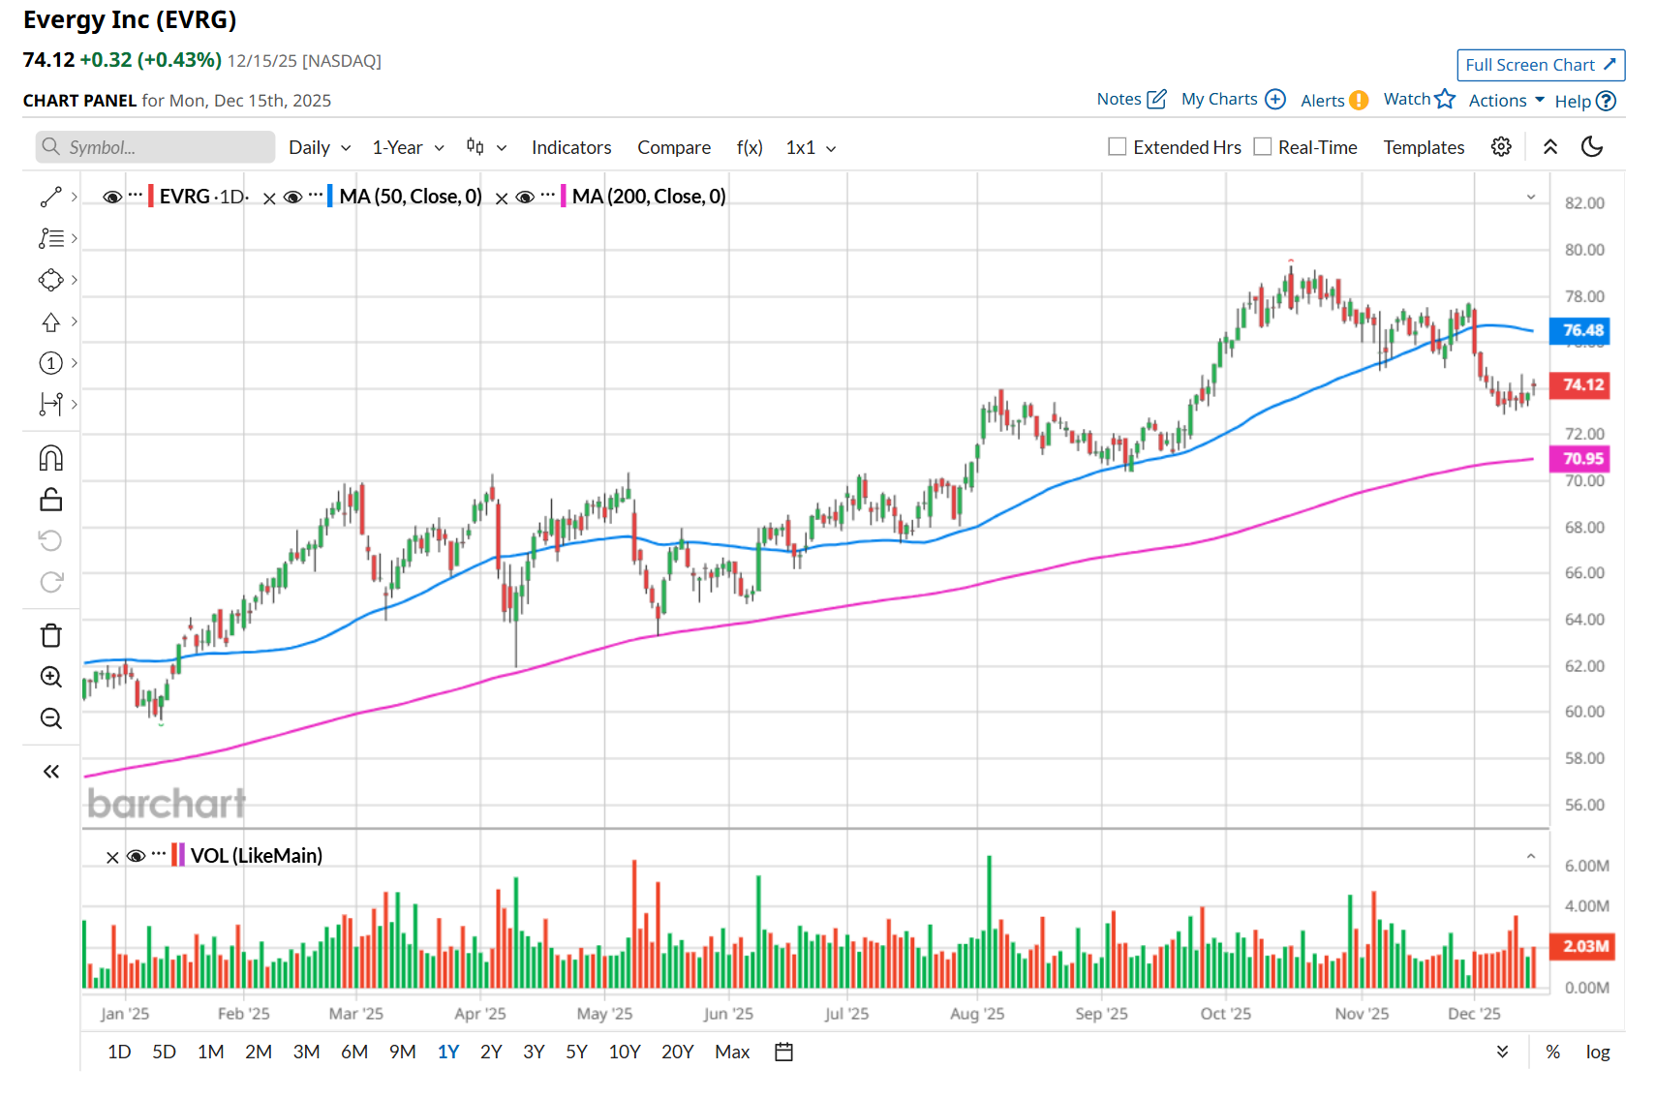
Task: Open chart settings gear icon
Action: pos(1501,147)
